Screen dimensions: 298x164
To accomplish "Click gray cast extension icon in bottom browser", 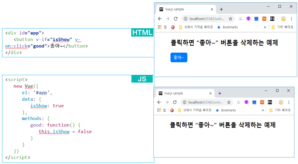I will click(238, 102).
